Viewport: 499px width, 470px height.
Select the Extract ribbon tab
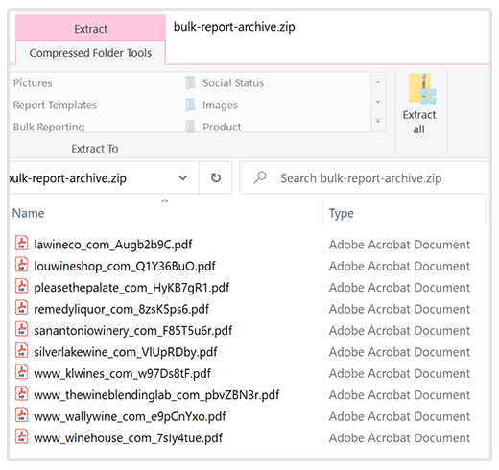coord(91,29)
